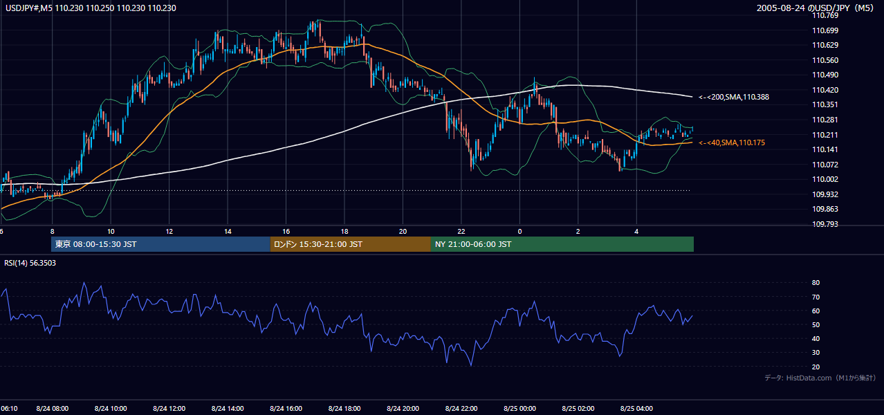Screen dimensions: 884x415
Task: Click RSI scale value 20
Action: (816, 367)
